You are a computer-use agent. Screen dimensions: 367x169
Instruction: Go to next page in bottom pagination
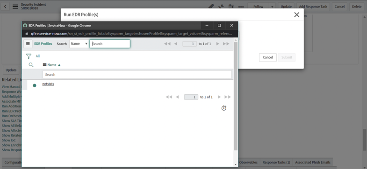coord(219,97)
